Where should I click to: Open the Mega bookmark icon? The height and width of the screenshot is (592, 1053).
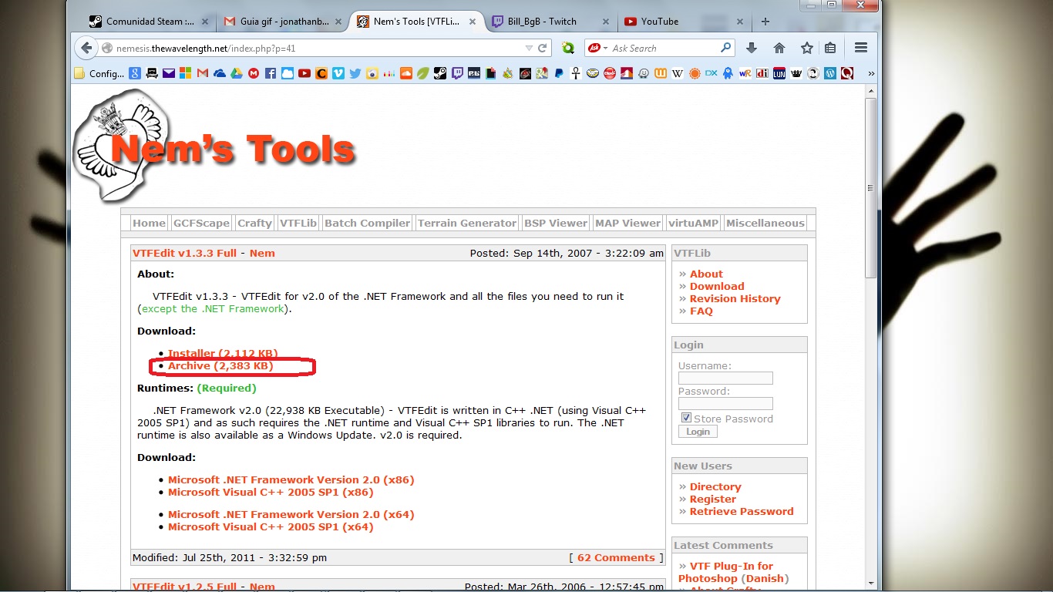[254, 74]
